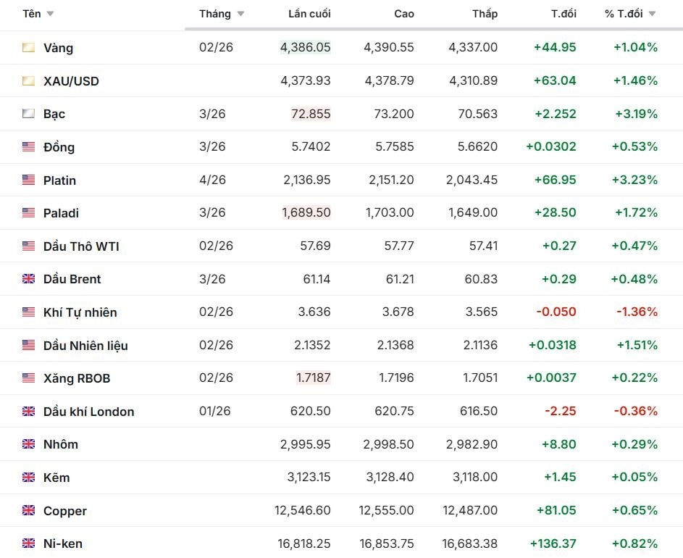Image resolution: width=683 pixels, height=558 pixels.
Task: Select the Lần cuối column header
Action: pos(309,14)
